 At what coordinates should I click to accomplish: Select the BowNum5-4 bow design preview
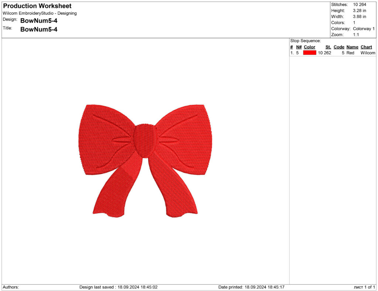click(x=144, y=155)
